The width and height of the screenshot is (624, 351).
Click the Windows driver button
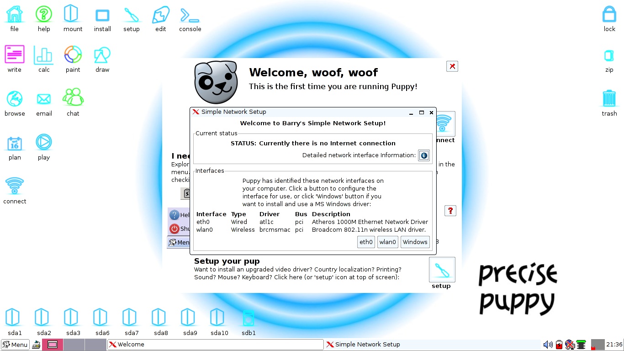[415, 242]
